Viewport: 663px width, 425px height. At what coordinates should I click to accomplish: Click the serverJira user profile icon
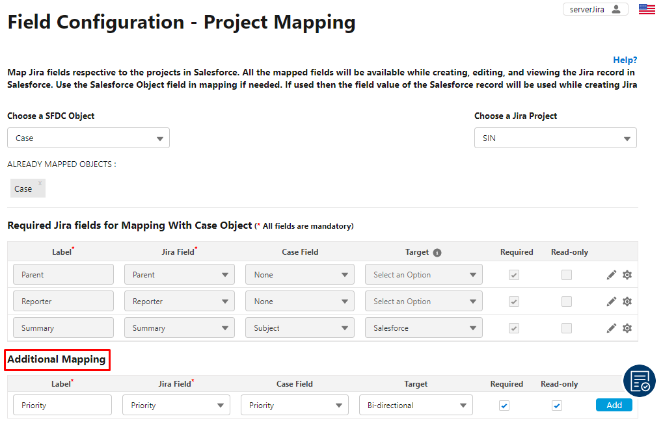click(x=616, y=8)
